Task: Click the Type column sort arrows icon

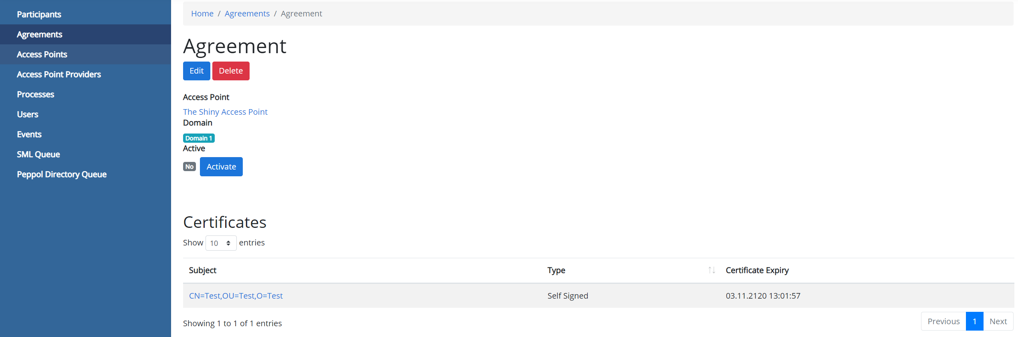Action: click(711, 270)
